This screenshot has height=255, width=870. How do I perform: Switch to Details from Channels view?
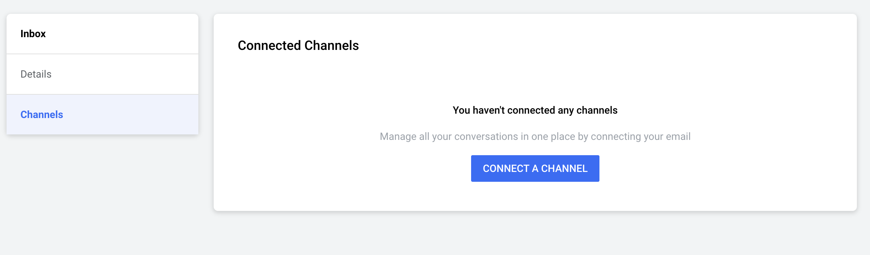tap(36, 74)
